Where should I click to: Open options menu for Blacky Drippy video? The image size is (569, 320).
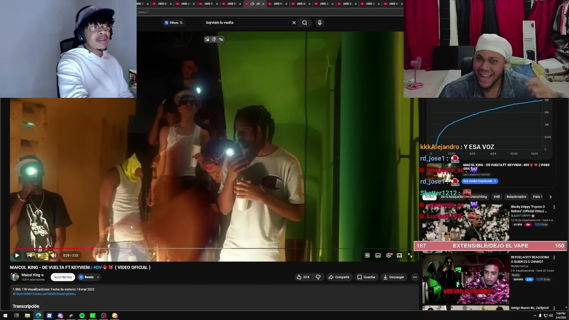(x=554, y=207)
